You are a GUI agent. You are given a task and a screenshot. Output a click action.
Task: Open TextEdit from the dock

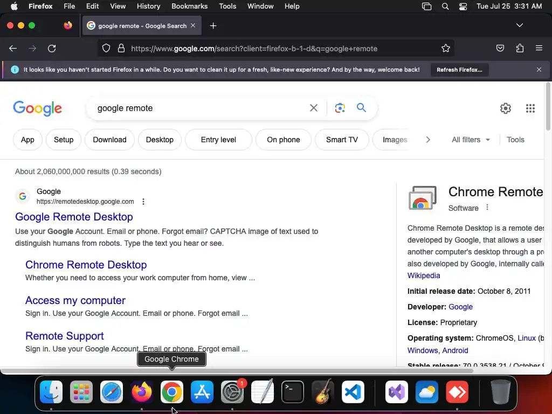[263, 391]
